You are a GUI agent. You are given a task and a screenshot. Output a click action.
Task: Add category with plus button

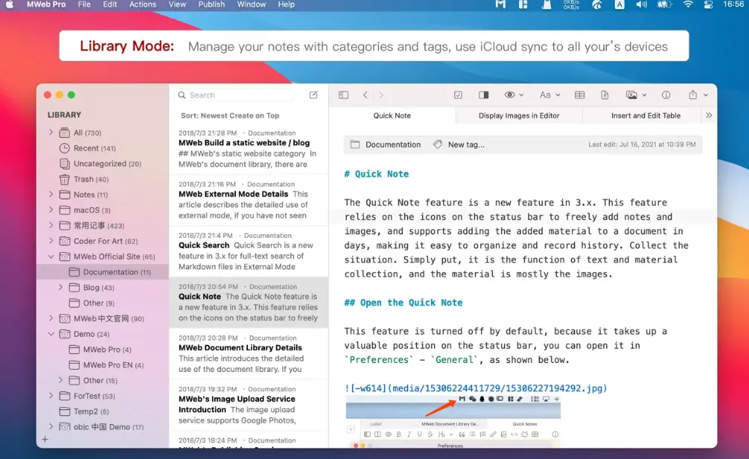point(45,440)
